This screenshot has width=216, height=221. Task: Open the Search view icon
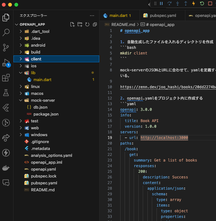[6, 33]
